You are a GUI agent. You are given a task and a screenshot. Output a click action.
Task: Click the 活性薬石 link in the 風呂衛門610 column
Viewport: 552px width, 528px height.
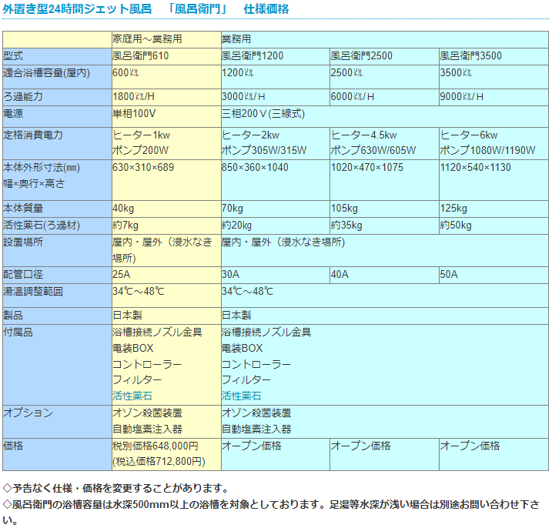(x=132, y=396)
